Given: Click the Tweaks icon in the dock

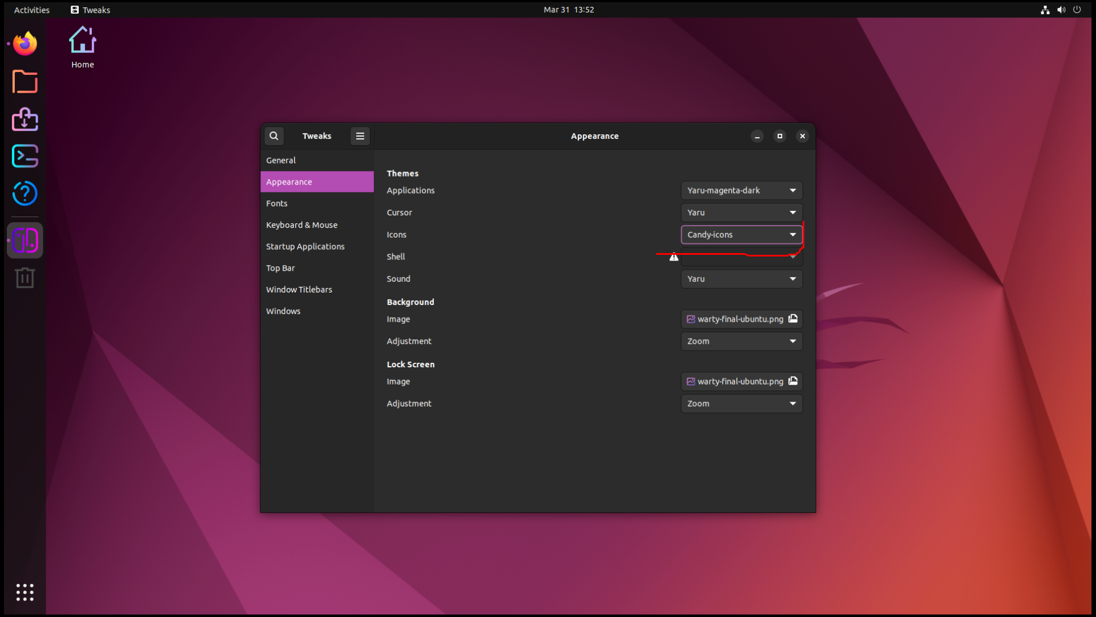Looking at the screenshot, I should (x=25, y=241).
